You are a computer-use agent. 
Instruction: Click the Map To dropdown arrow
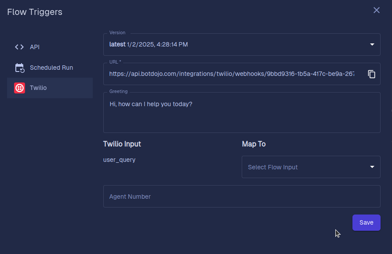pos(372,167)
